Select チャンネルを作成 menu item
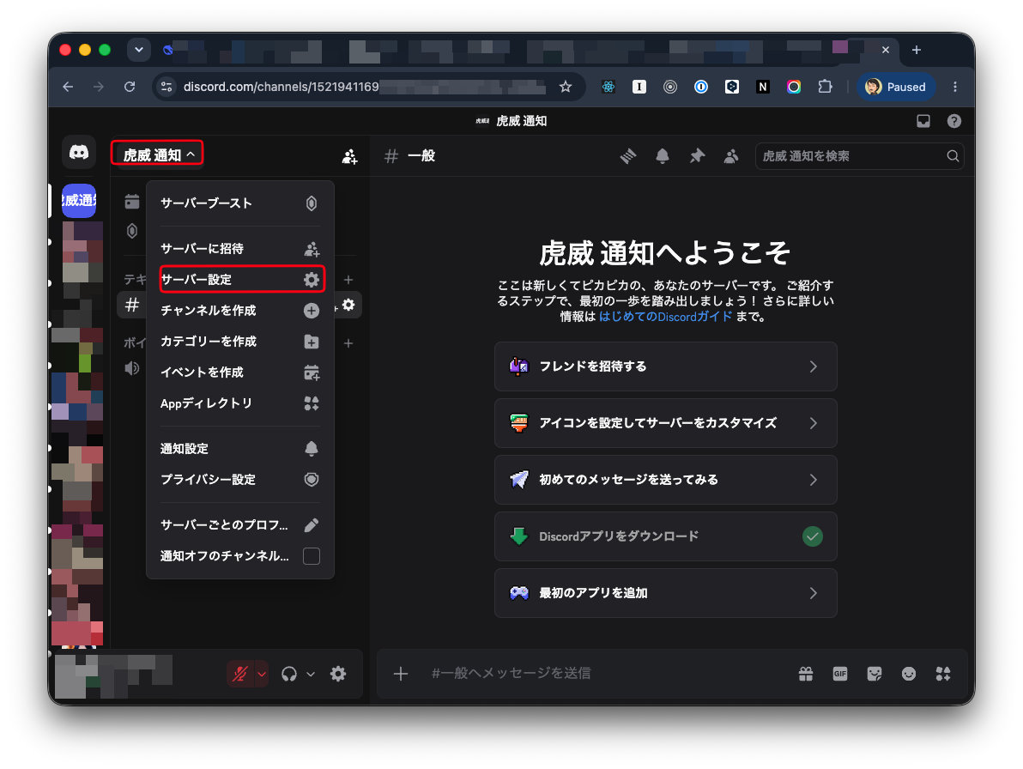 pos(240,311)
